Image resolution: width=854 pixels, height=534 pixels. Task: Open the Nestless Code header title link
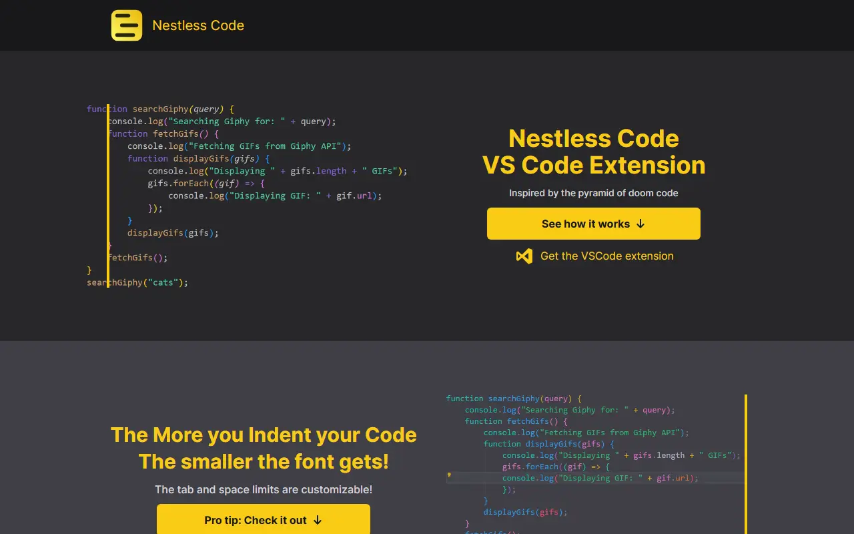click(x=198, y=25)
